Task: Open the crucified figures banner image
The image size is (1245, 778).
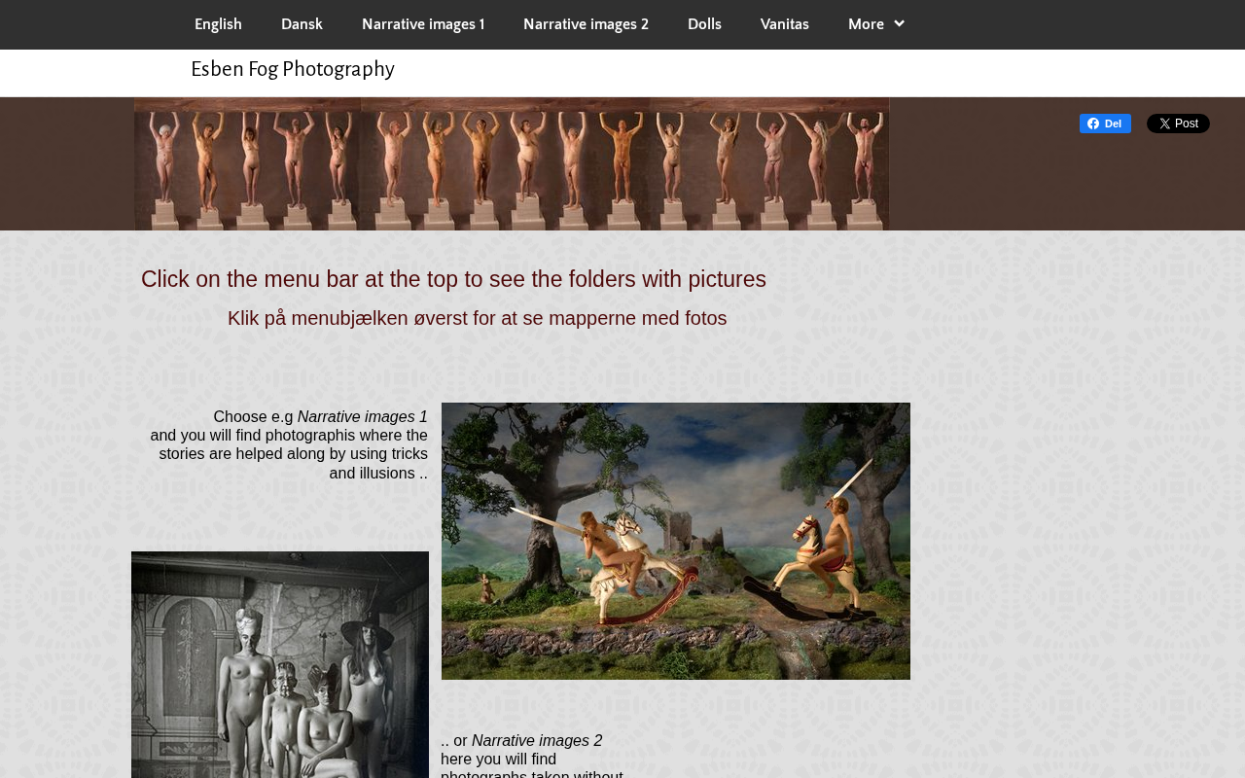Action: (512, 163)
